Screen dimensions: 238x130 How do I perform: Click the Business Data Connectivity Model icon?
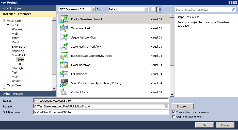point(64,55)
